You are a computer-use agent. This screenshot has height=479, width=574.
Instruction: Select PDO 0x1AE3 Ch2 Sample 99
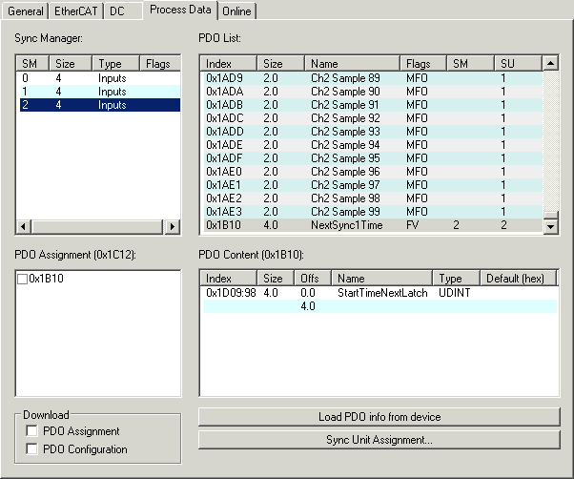click(x=373, y=212)
